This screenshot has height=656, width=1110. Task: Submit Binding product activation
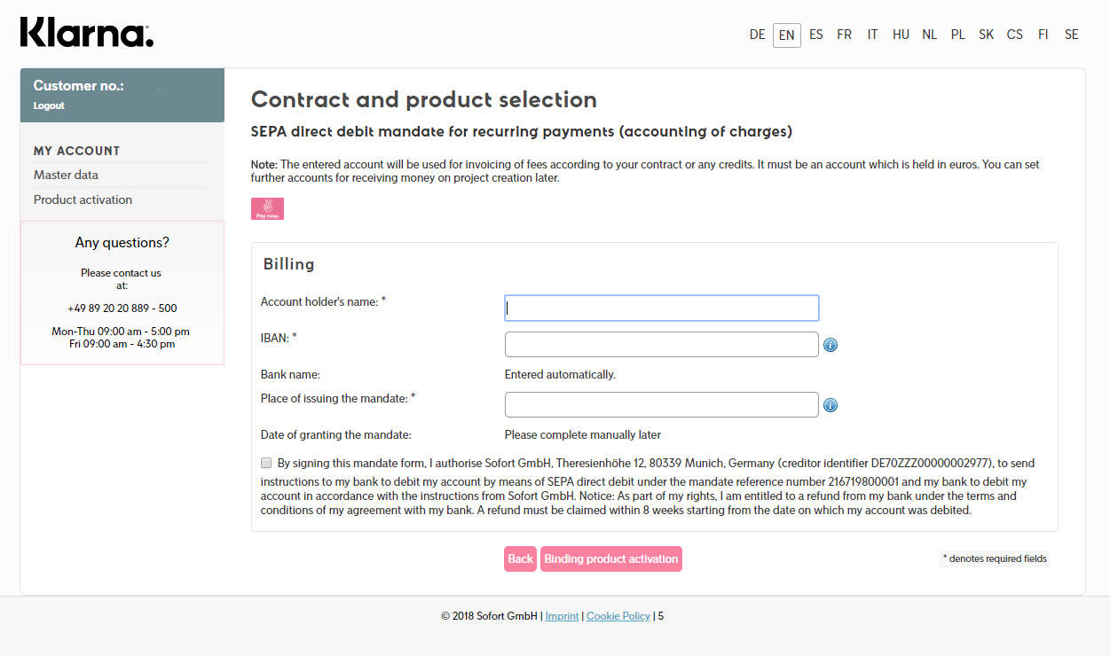pos(610,558)
